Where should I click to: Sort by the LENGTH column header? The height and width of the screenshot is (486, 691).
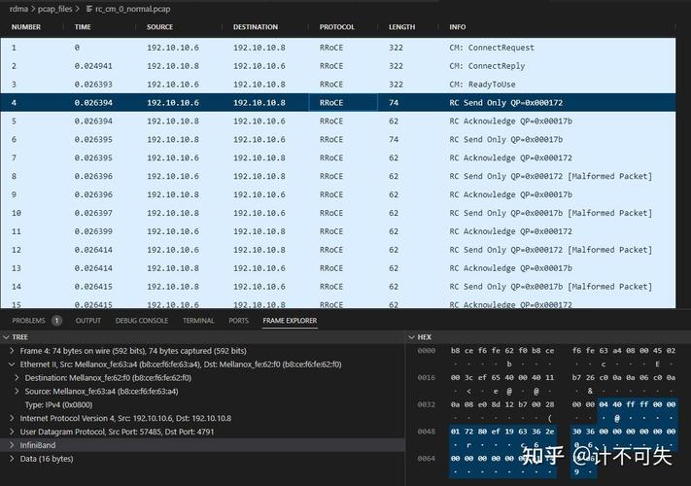401,27
